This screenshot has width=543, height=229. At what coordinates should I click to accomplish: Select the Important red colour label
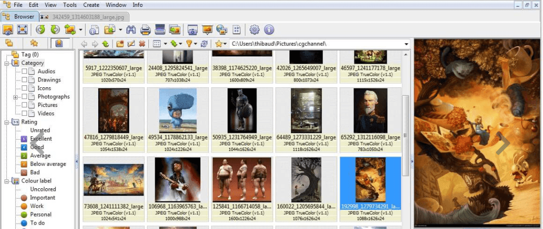click(42, 198)
